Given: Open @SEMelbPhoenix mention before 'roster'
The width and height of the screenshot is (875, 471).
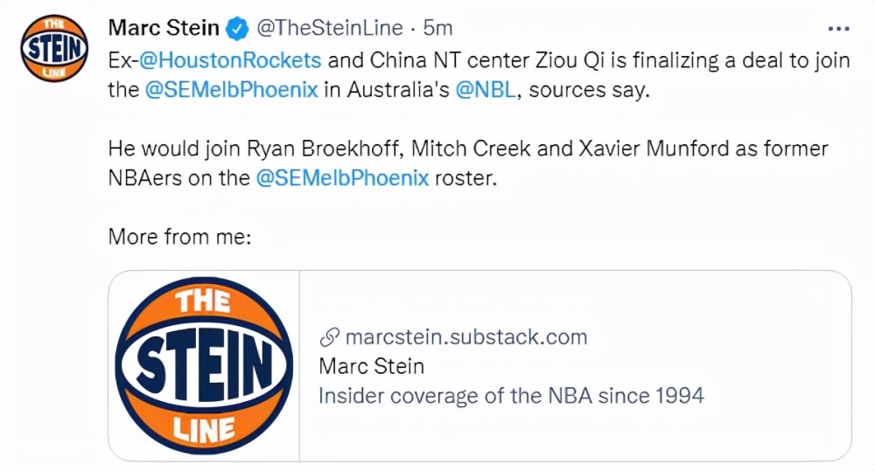Looking at the screenshot, I should pyautogui.click(x=343, y=177).
